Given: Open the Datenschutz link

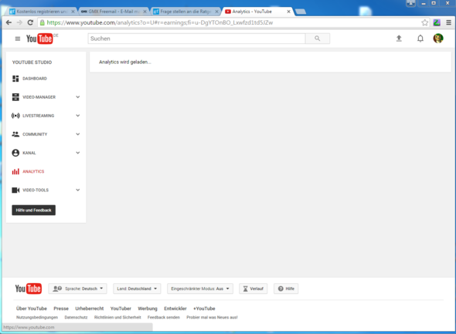Looking at the screenshot, I should click(x=76, y=317).
